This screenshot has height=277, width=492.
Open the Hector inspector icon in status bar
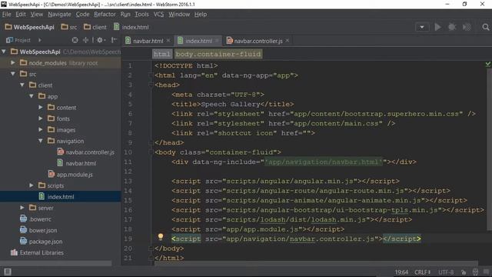point(475,272)
